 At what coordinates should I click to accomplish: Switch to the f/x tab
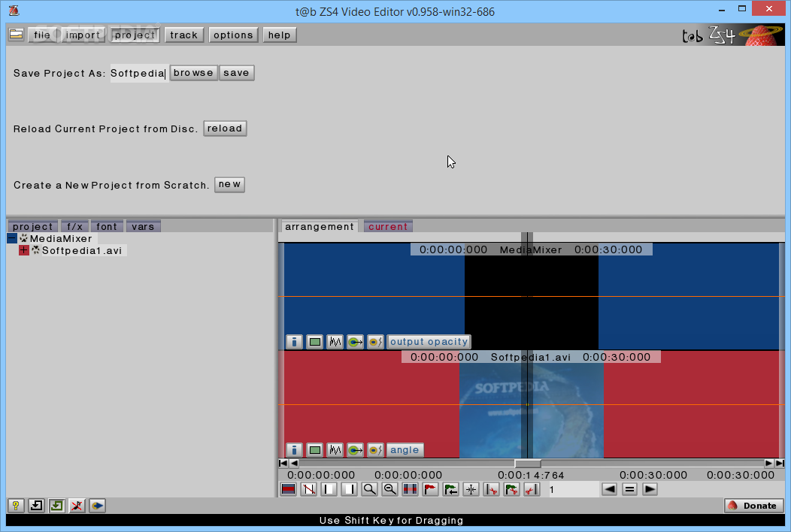click(74, 226)
